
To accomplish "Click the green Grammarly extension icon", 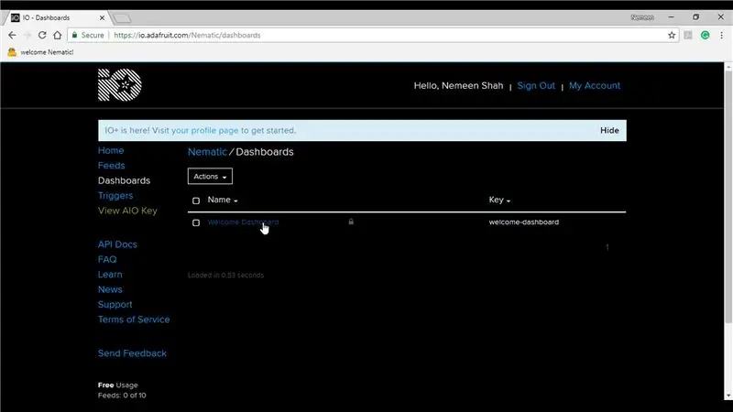I will (705, 35).
